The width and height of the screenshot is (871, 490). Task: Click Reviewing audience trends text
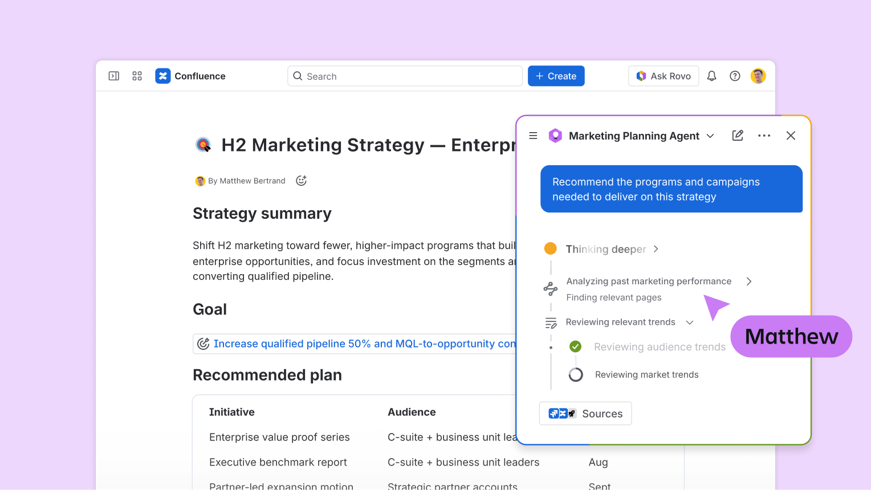(x=660, y=347)
